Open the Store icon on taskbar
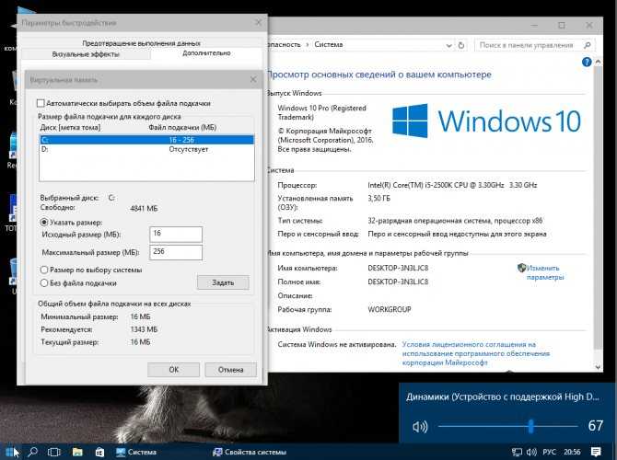Image resolution: width=617 pixels, height=460 pixels. tap(99, 452)
